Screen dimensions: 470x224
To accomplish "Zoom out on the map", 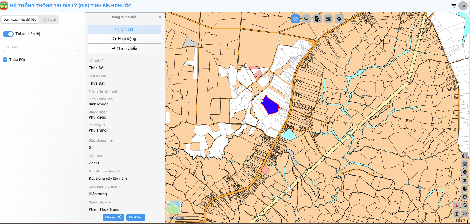I will tap(465, 214).
